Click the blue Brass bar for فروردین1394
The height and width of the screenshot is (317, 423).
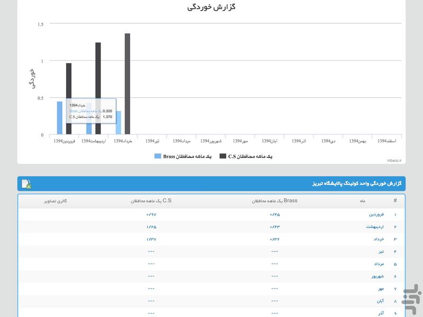click(x=60, y=118)
